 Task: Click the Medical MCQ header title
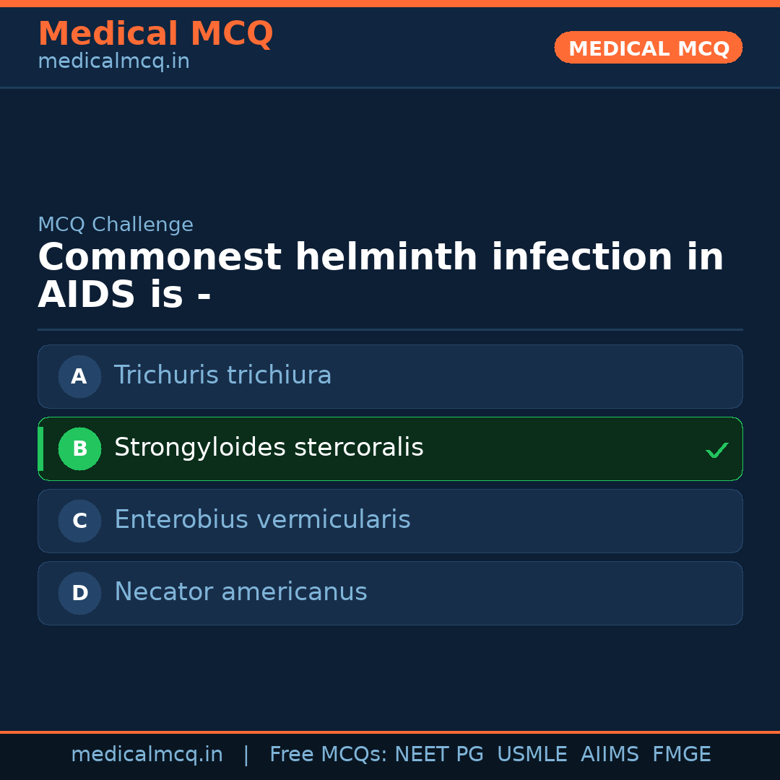click(x=155, y=34)
